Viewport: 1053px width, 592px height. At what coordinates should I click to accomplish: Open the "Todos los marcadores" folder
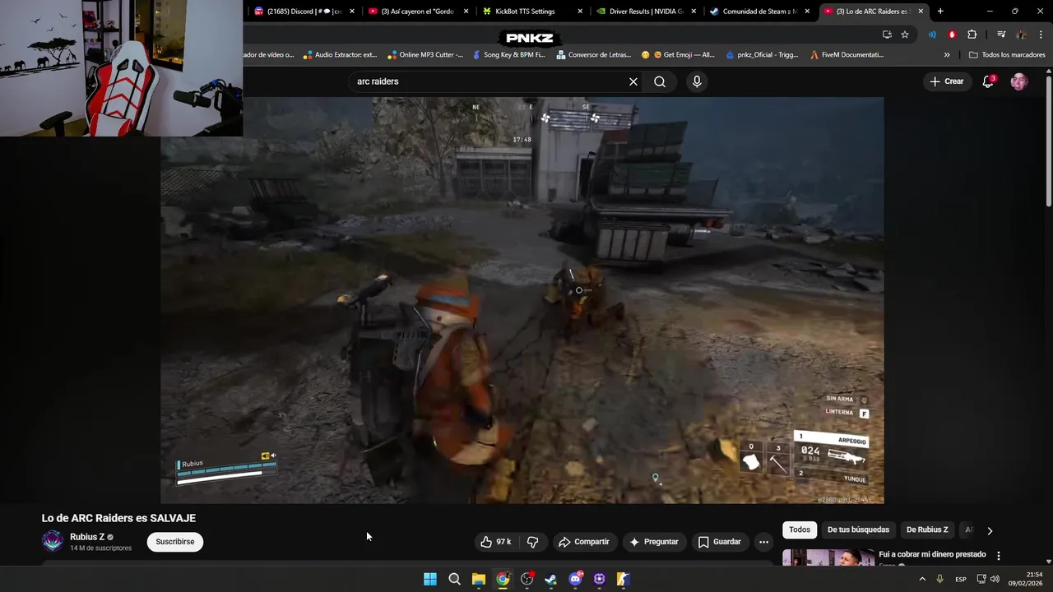point(1007,55)
